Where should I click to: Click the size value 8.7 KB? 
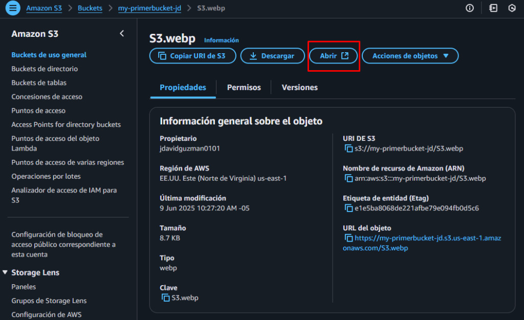pyautogui.click(x=170, y=238)
